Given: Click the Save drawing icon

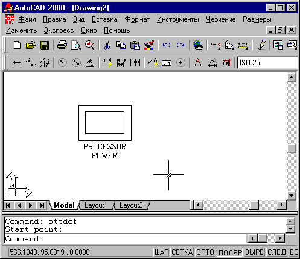Looking at the screenshot, I should (45, 45).
